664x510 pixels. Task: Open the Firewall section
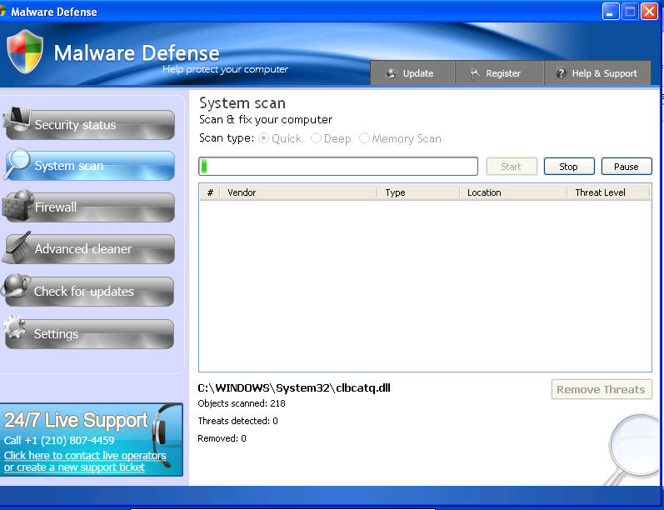coord(90,207)
